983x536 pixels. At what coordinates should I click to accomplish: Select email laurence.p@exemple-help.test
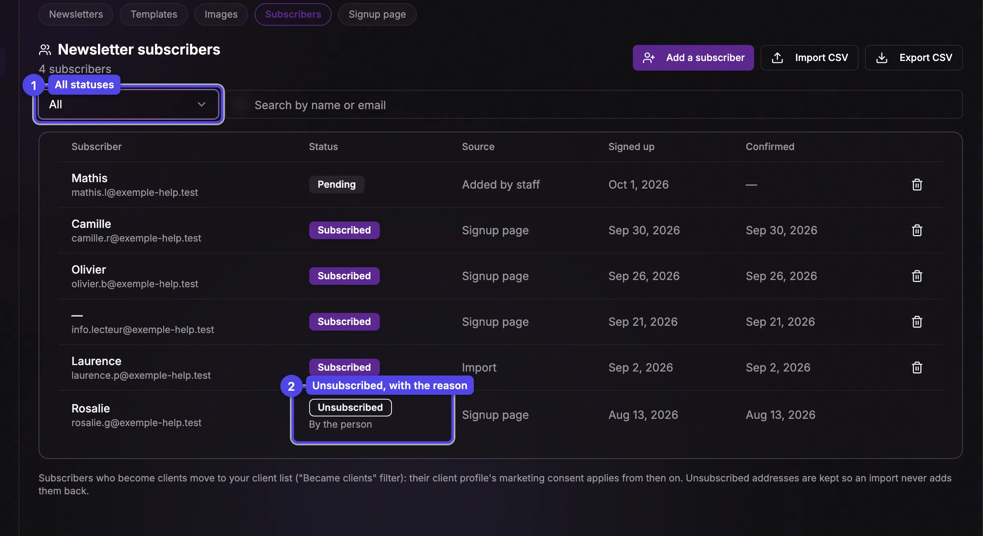tap(141, 376)
